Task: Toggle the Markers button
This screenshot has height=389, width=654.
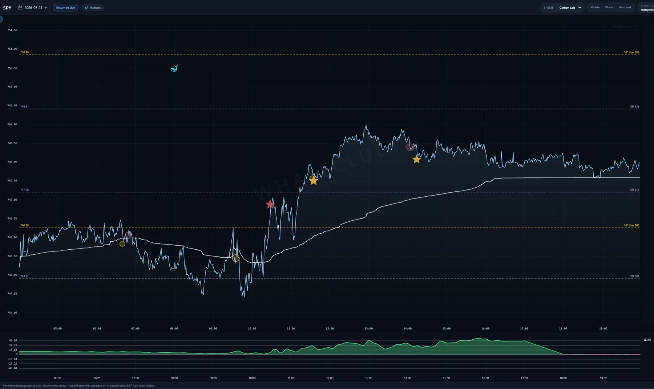Action: click(93, 8)
